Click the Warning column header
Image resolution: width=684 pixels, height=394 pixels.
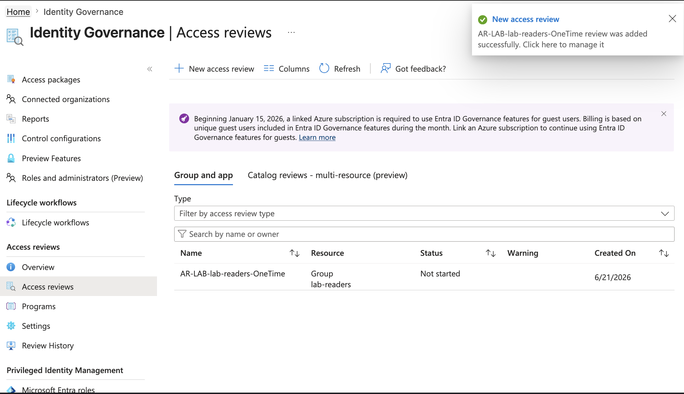(x=523, y=253)
